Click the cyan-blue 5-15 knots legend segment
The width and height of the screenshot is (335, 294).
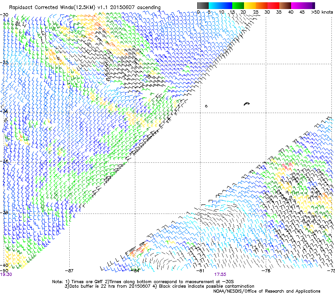click(220, 5)
